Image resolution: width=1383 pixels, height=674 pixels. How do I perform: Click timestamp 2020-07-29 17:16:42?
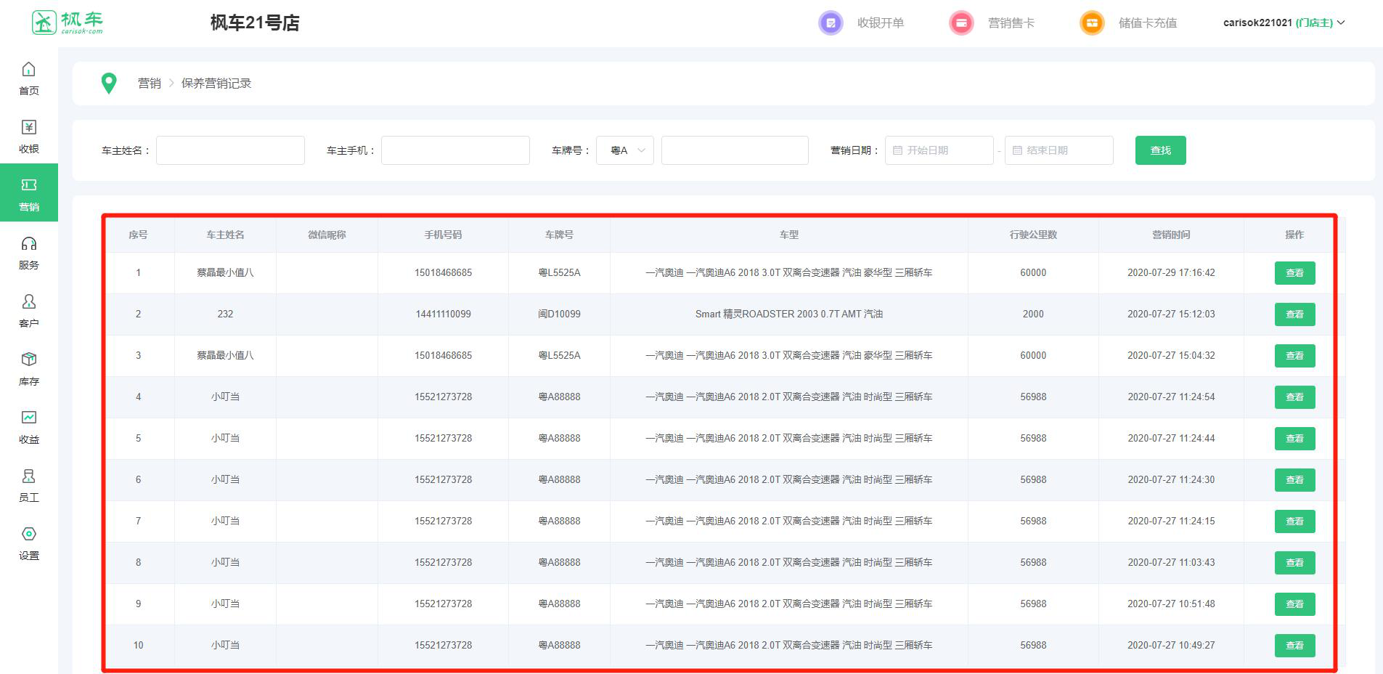tap(1171, 273)
